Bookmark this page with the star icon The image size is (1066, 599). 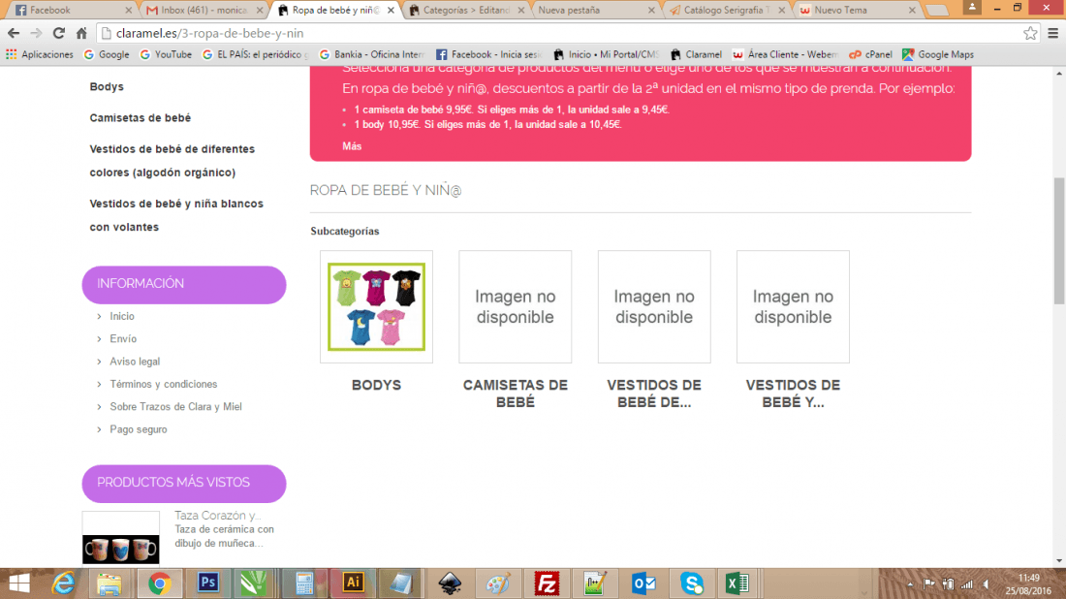coord(1031,33)
